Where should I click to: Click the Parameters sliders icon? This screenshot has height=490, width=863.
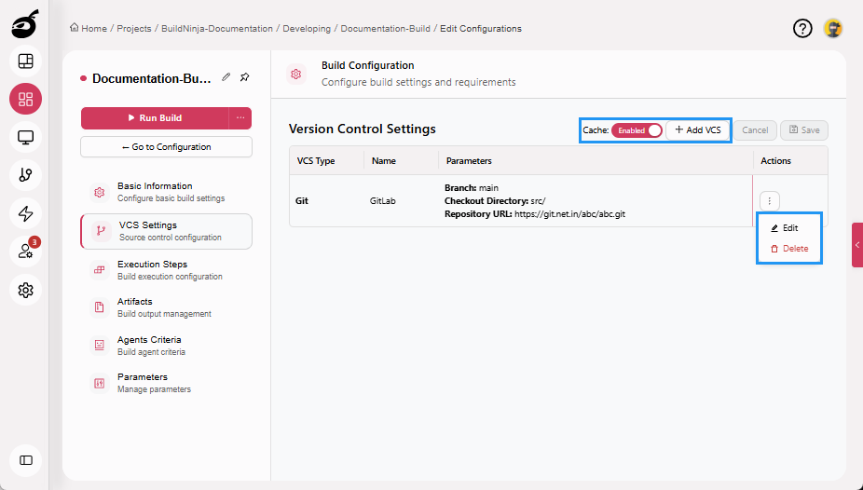pyautogui.click(x=100, y=383)
